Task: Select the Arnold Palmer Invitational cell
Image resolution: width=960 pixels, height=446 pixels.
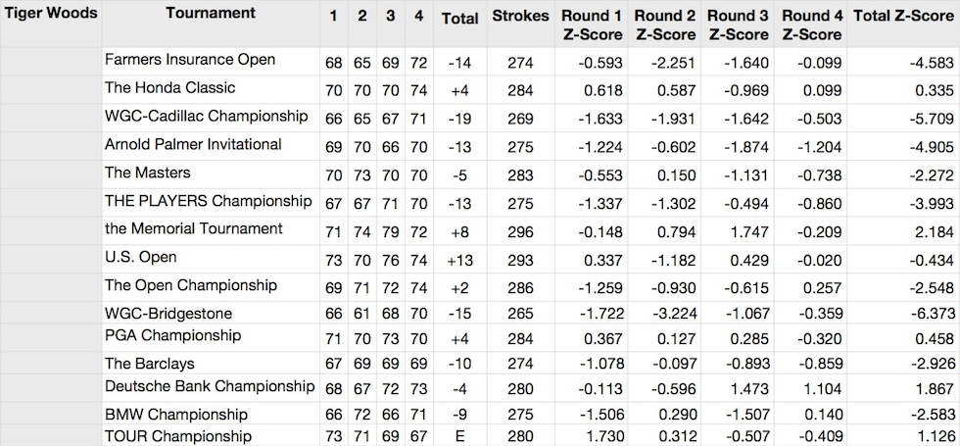Action: point(211,146)
